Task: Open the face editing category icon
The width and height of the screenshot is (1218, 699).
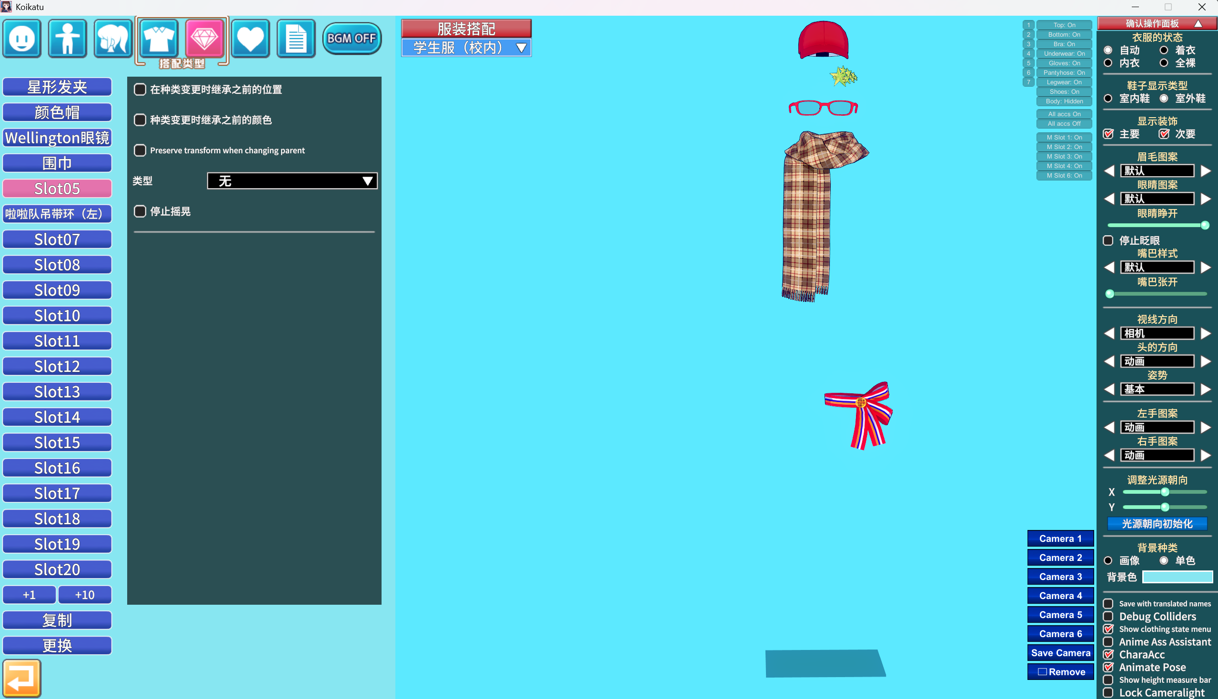Action: 21,39
